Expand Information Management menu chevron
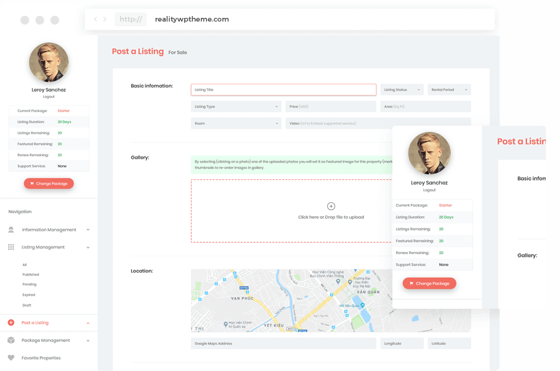The height and width of the screenshot is (371, 560). [x=88, y=230]
